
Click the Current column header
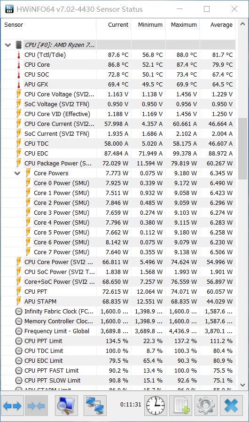coord(114,25)
